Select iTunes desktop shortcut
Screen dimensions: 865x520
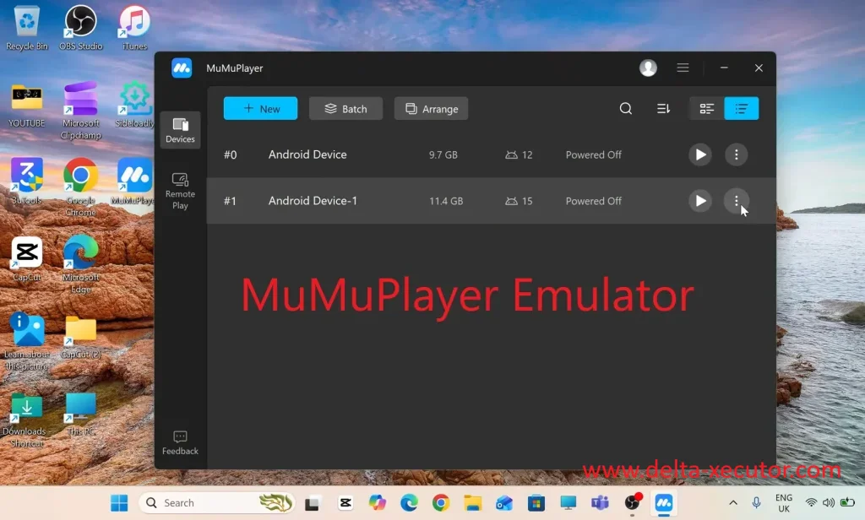(x=134, y=28)
